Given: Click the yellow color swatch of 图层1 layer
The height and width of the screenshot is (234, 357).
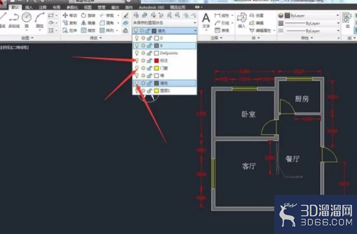Looking at the screenshot, I should (156, 91).
